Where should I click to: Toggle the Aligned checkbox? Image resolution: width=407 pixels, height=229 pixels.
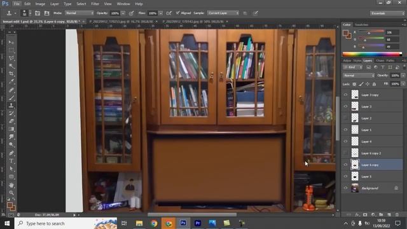(x=178, y=13)
